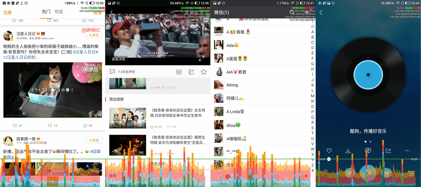Share the video using the share icon

[x=191, y=72]
